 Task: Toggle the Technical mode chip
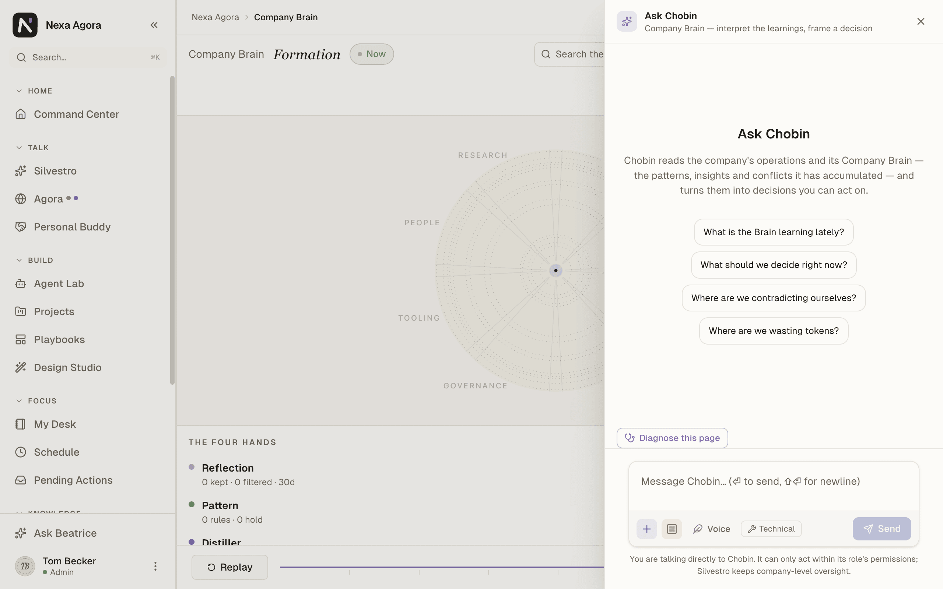point(771,529)
